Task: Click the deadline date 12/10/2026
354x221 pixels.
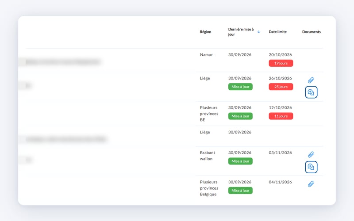Action: click(x=280, y=107)
